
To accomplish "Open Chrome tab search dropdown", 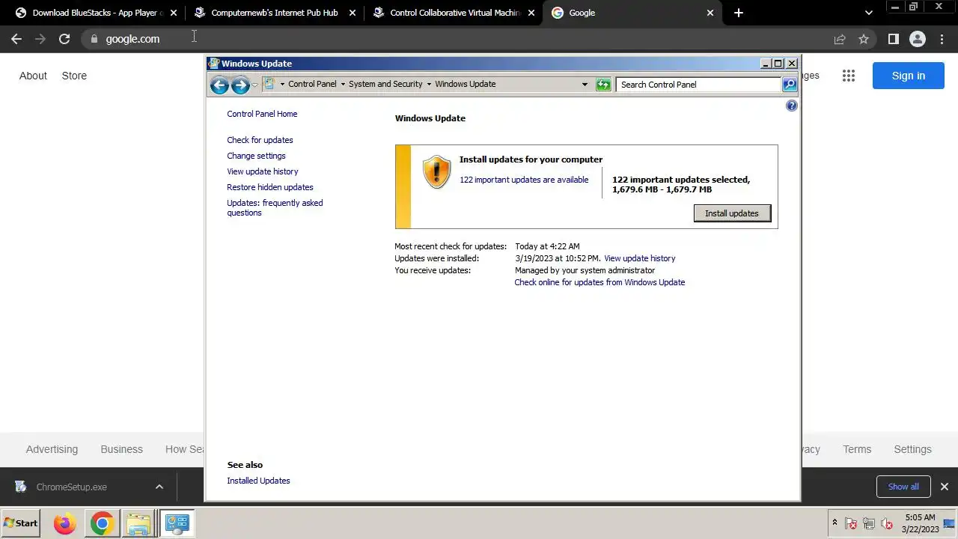I will [x=868, y=13].
